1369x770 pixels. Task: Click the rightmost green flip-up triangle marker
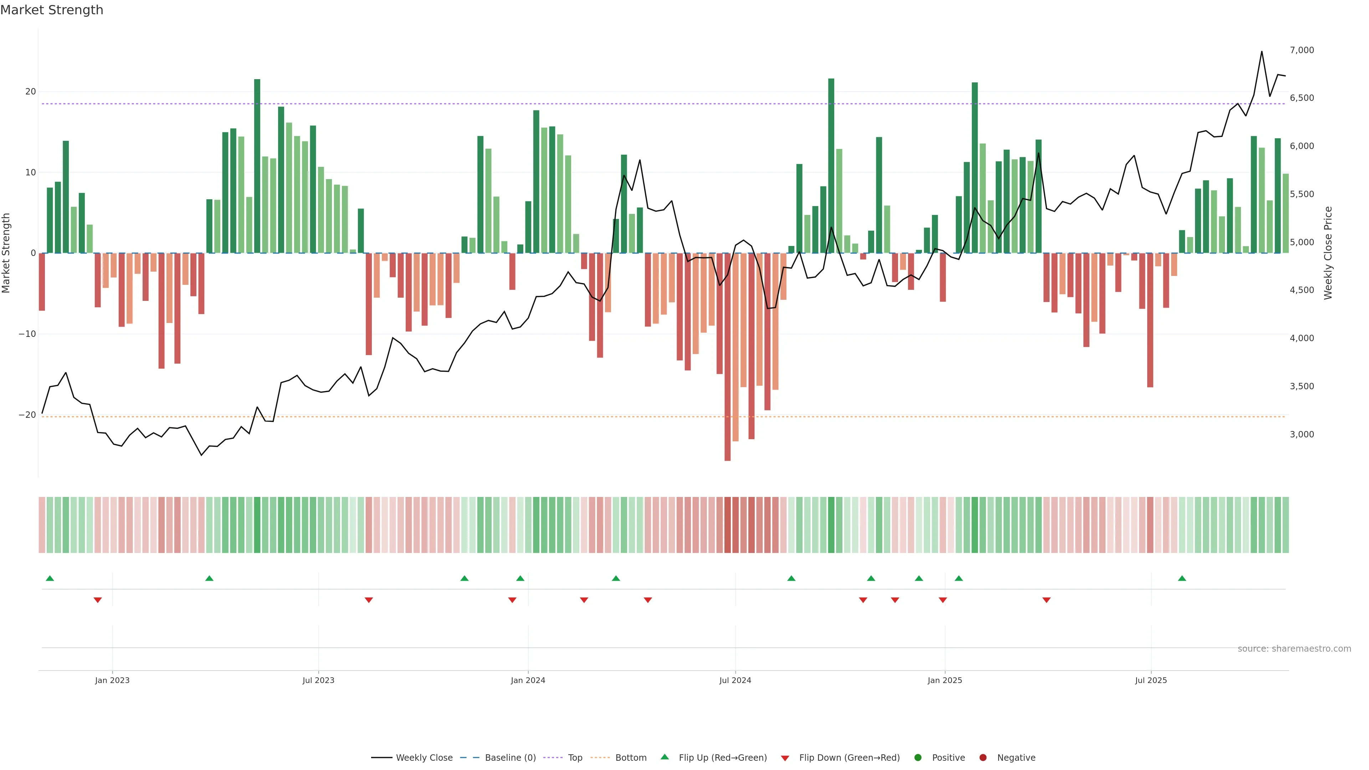tap(1182, 578)
